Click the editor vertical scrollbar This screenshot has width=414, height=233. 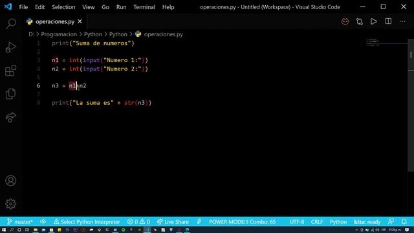411,105
